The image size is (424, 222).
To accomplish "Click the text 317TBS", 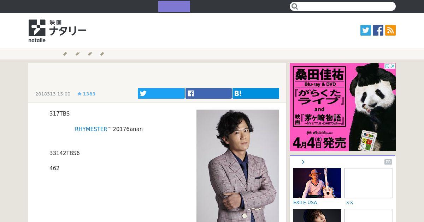I will click(59, 114).
